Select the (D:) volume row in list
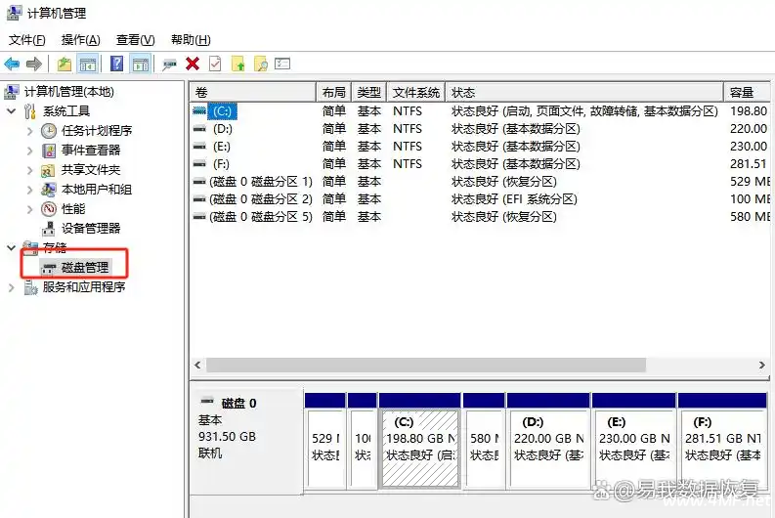 (223, 129)
